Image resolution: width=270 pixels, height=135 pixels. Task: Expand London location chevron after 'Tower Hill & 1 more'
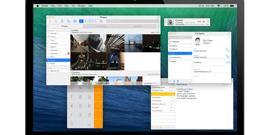(93, 33)
